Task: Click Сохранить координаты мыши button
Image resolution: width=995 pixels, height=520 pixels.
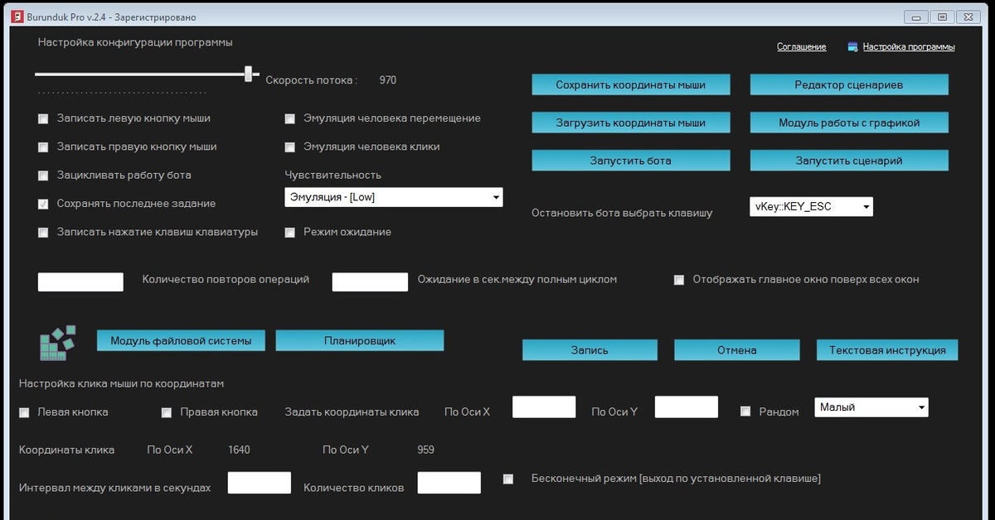Action: coord(630,84)
